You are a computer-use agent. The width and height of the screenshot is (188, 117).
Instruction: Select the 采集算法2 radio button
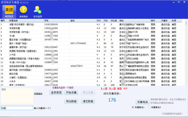149,107
